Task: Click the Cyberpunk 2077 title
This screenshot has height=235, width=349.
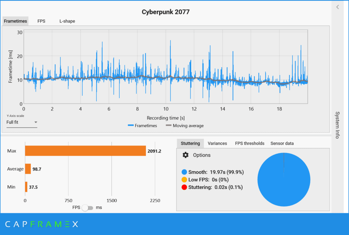Action: (166, 12)
